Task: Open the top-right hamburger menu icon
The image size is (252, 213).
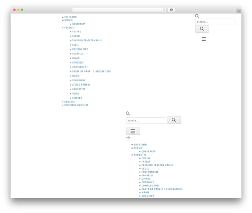Action: 204,39
